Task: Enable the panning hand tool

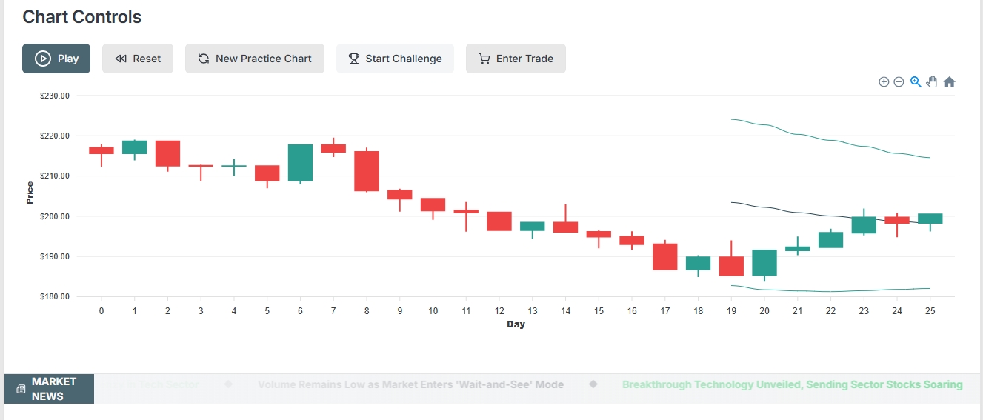Action: pos(932,82)
